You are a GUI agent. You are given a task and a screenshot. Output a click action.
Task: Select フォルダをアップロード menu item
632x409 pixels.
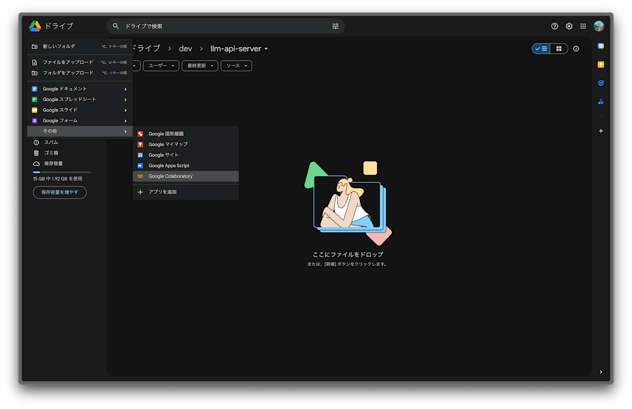(80, 73)
